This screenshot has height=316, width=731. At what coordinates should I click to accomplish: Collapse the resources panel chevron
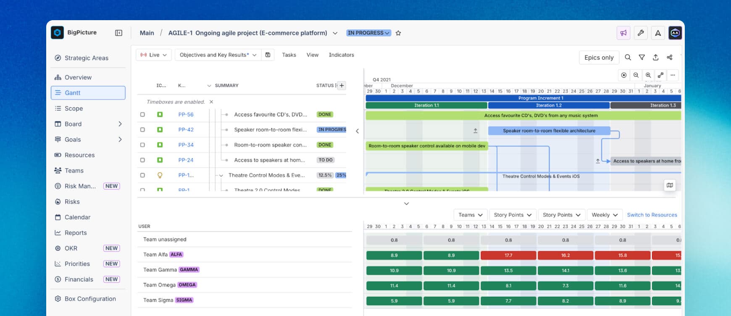(x=406, y=204)
